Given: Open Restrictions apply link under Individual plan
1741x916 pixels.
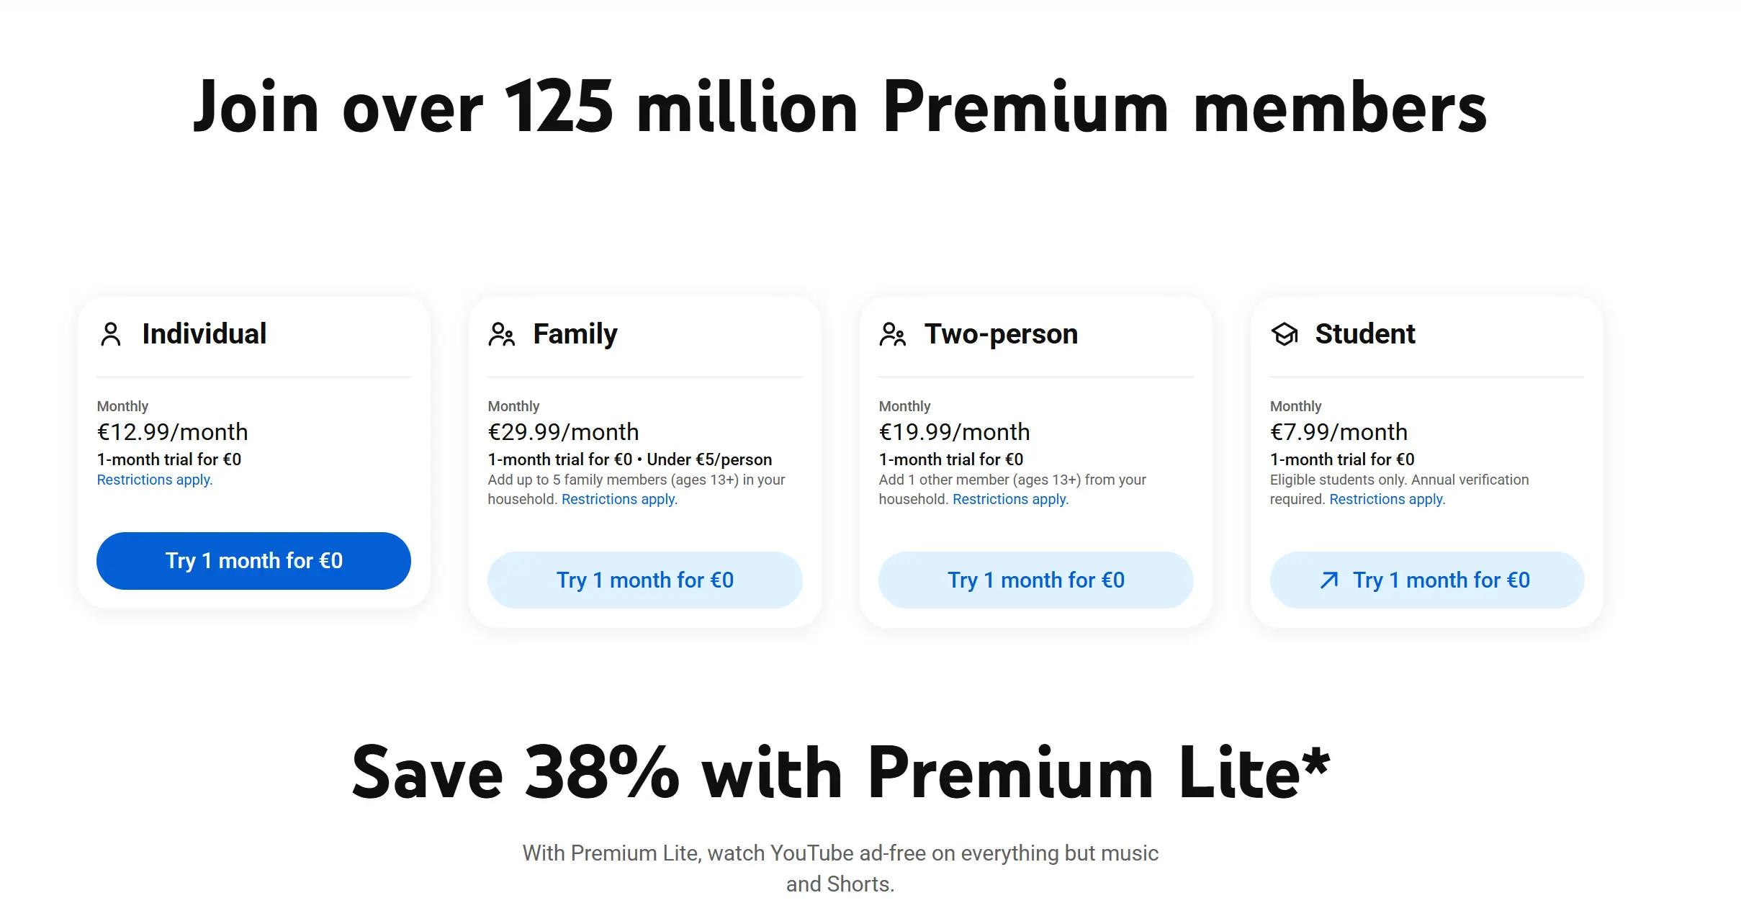Looking at the screenshot, I should click(155, 480).
